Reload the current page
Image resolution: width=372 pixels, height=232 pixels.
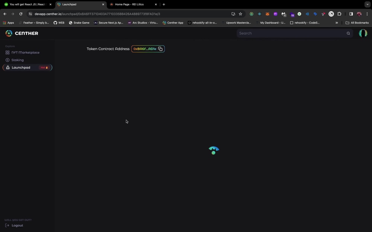tap(21, 14)
